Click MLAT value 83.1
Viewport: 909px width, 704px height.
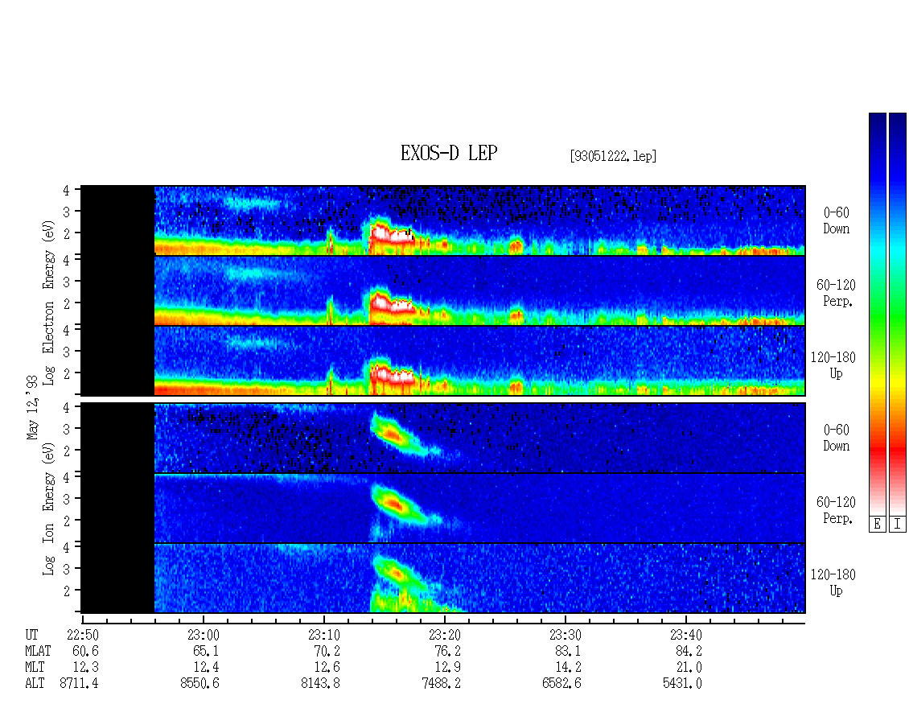click(x=568, y=651)
